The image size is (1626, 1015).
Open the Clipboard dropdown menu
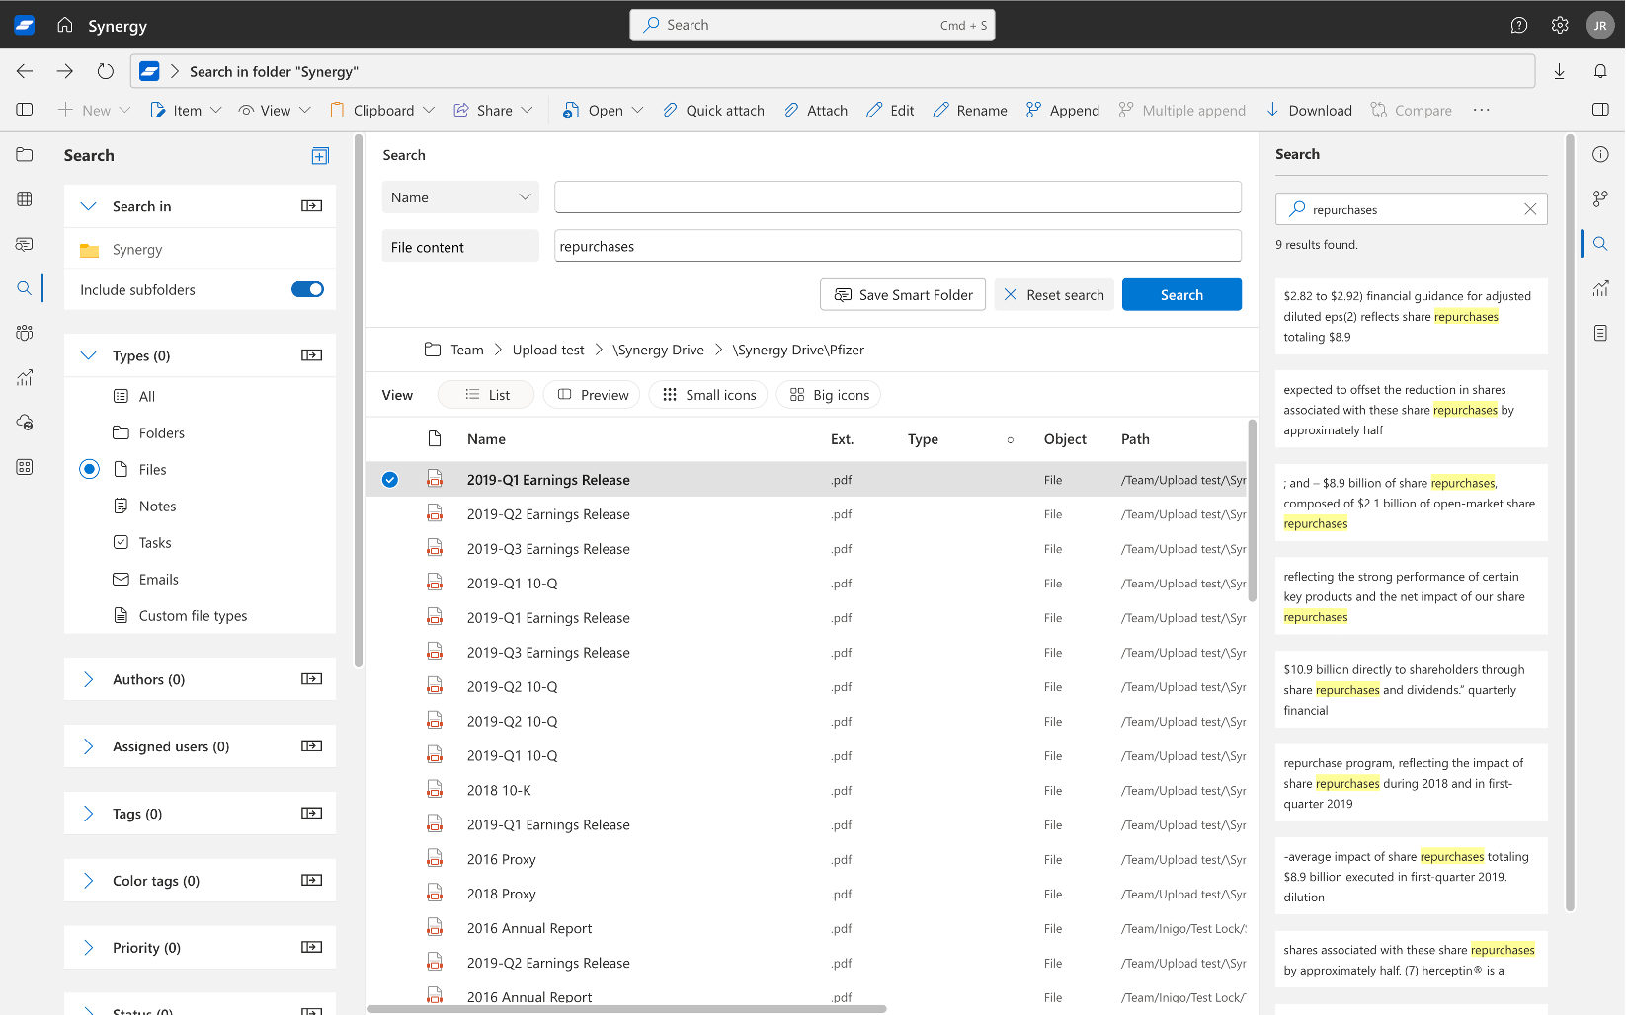pos(382,110)
